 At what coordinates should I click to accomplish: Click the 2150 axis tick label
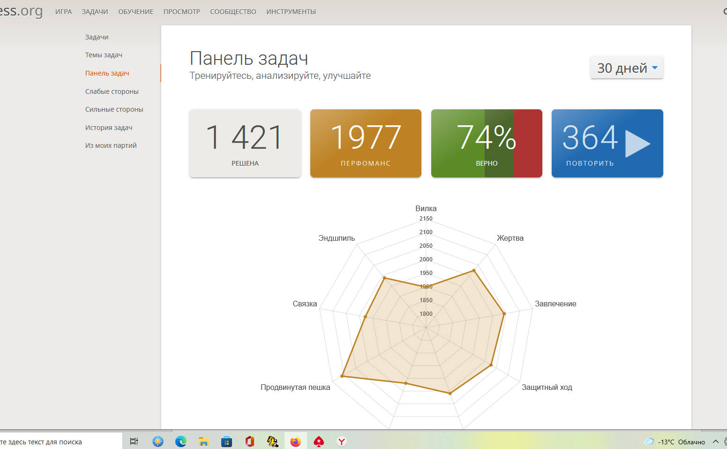click(426, 219)
